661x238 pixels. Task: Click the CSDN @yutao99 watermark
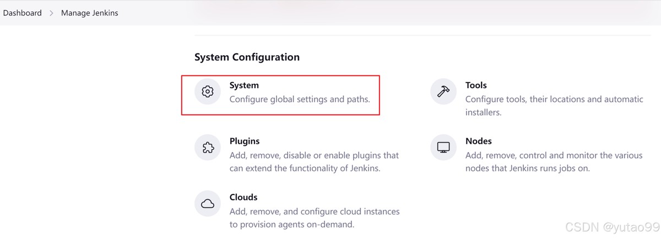[612, 227]
